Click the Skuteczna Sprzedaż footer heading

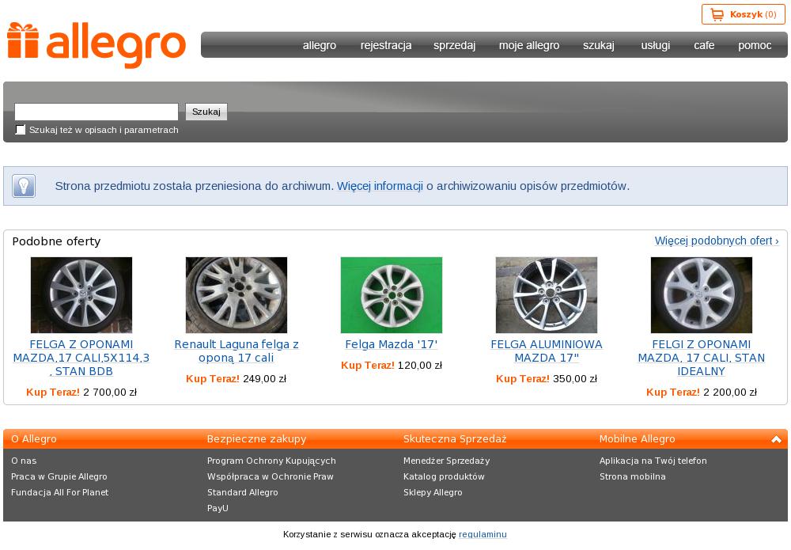coord(455,439)
